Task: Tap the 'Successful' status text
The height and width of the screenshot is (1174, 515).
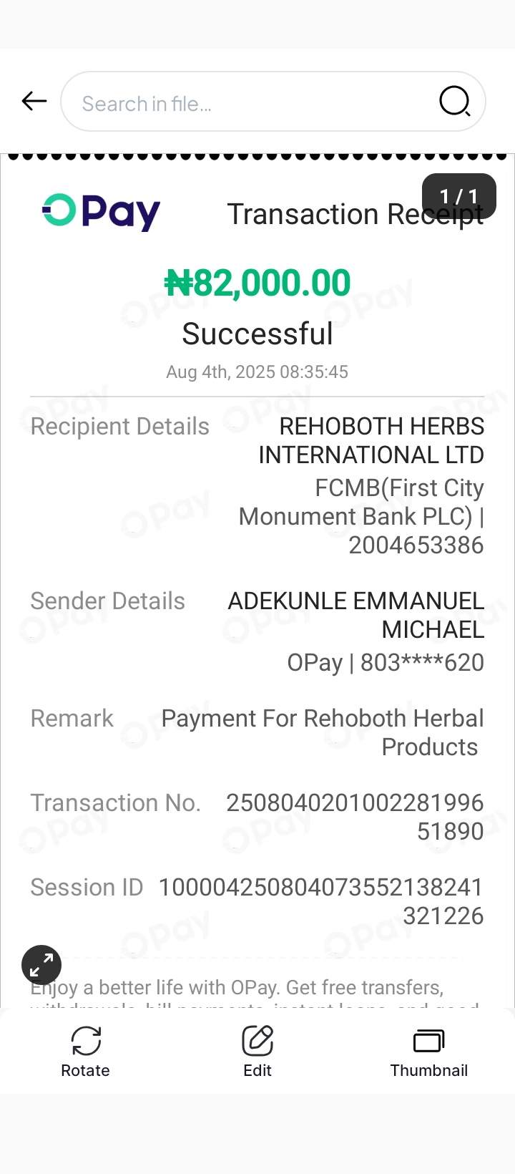Action: click(257, 334)
